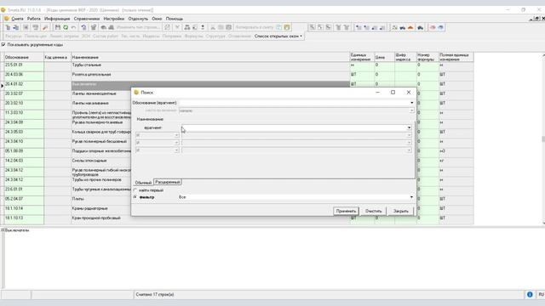Click the code cell "20.4.03.06"

click(x=24, y=75)
